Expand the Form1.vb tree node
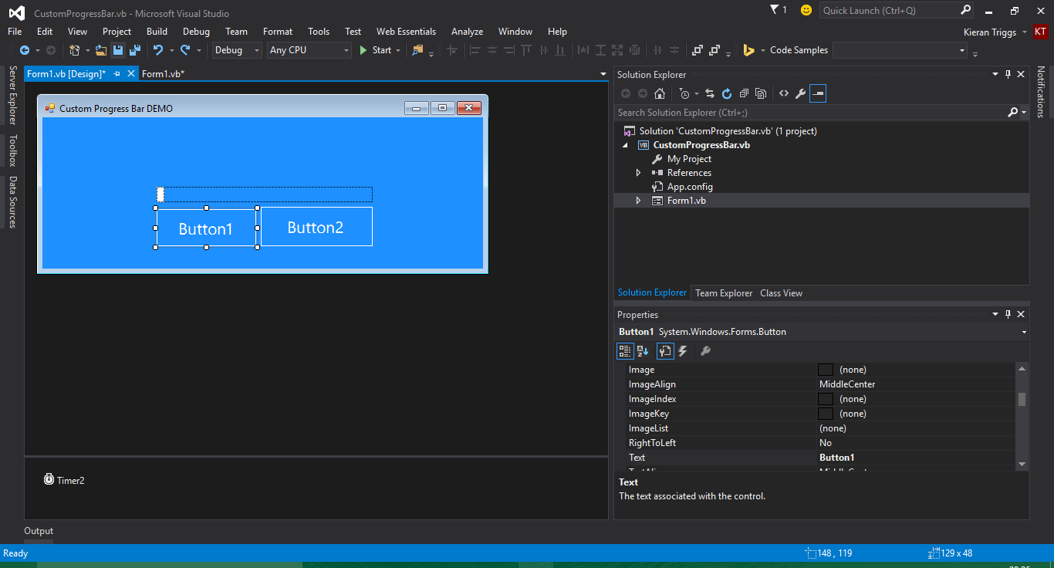This screenshot has width=1054, height=568. (638, 201)
